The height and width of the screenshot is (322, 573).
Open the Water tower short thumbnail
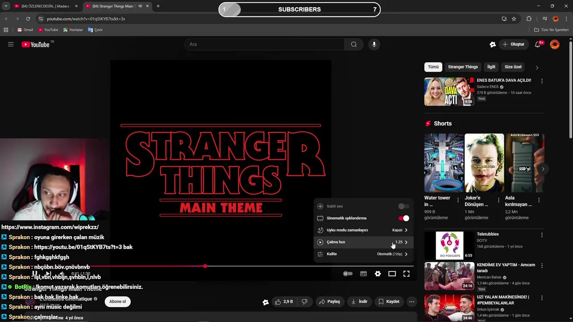(x=444, y=163)
